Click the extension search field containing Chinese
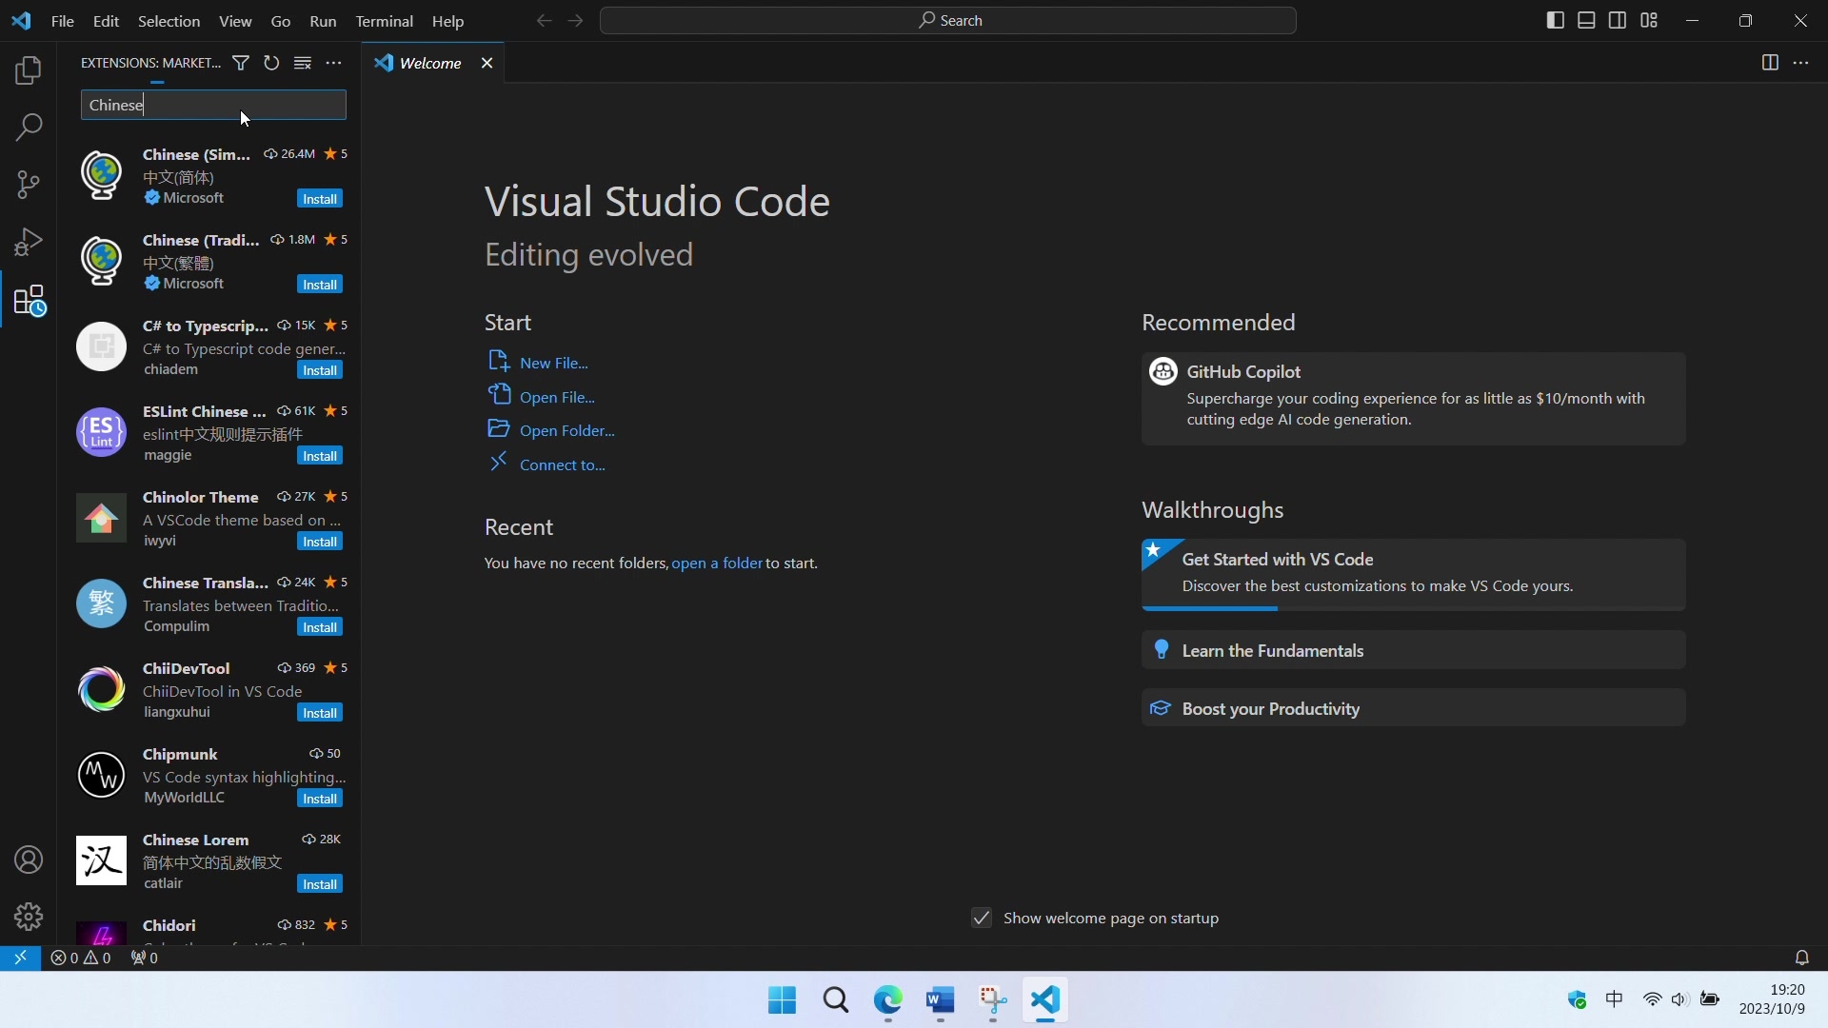The width and height of the screenshot is (1828, 1028). (x=213, y=105)
